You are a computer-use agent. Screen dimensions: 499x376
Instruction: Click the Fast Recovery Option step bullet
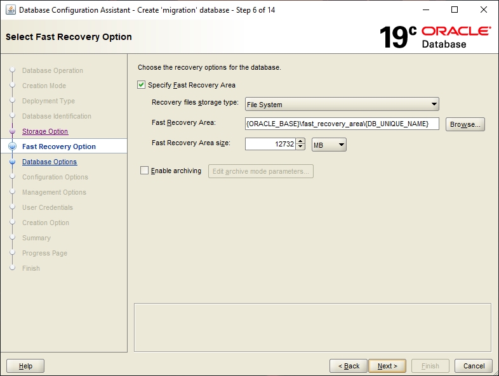(12, 146)
